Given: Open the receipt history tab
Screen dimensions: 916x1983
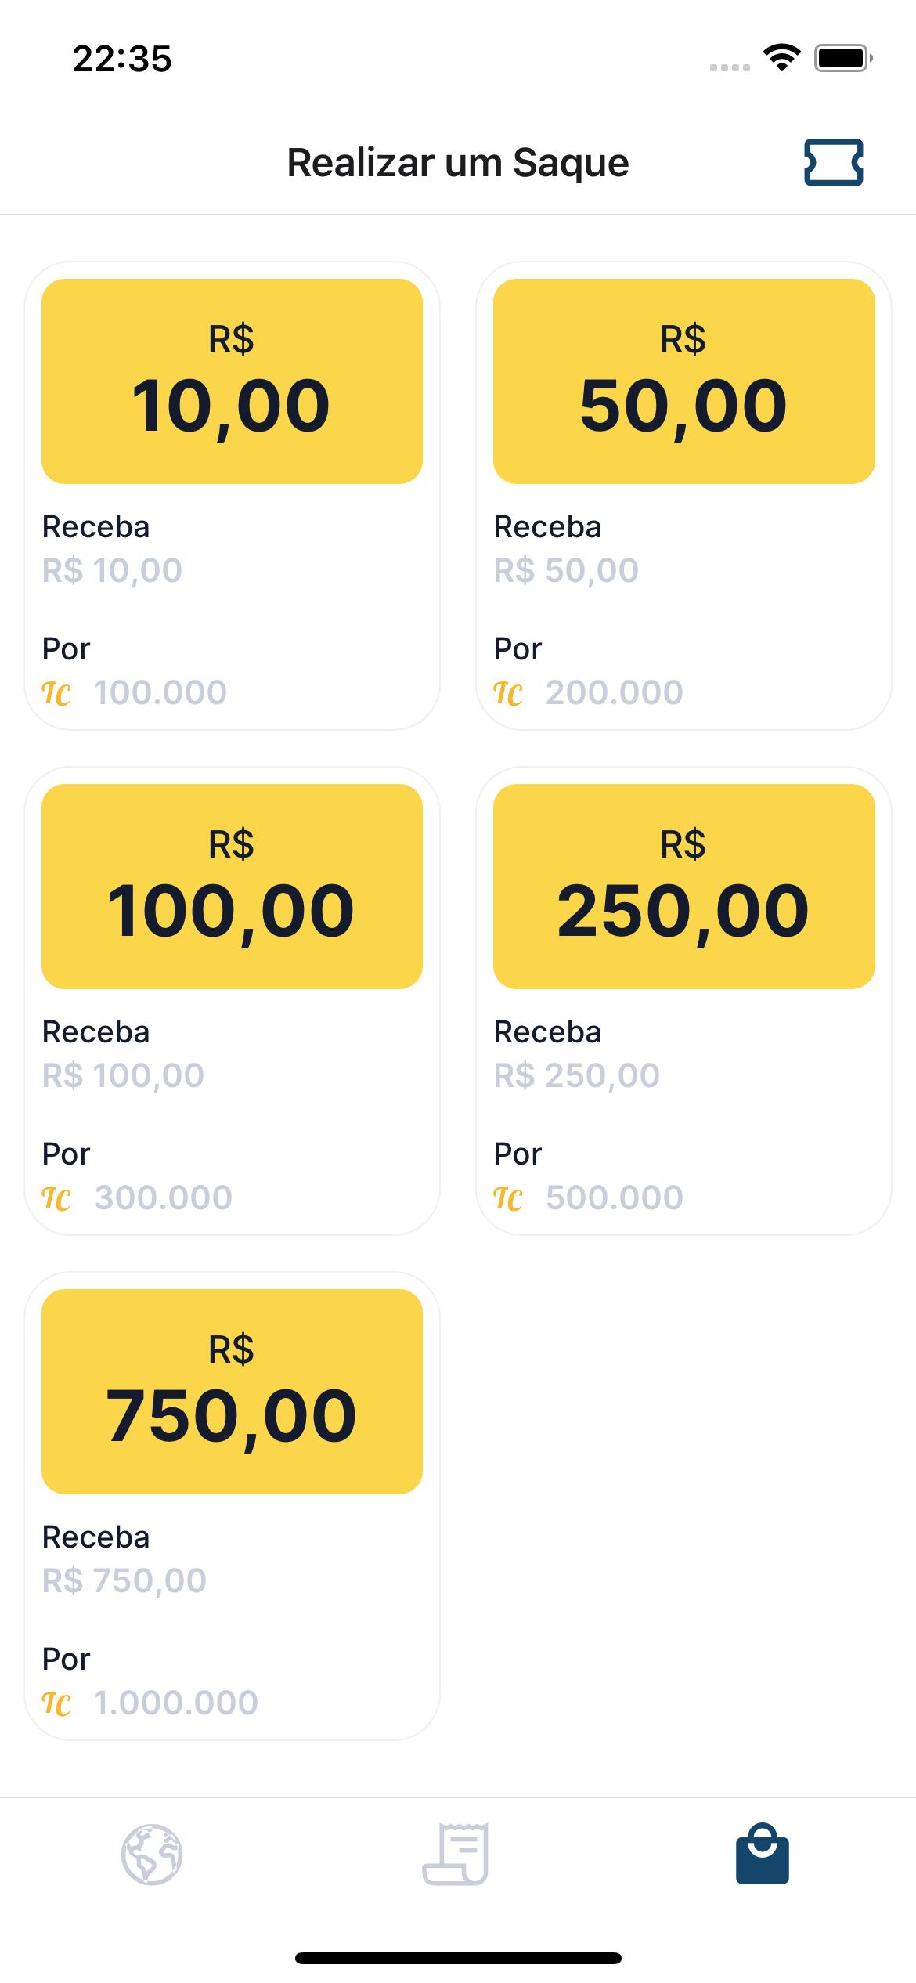Looking at the screenshot, I should coord(456,1854).
